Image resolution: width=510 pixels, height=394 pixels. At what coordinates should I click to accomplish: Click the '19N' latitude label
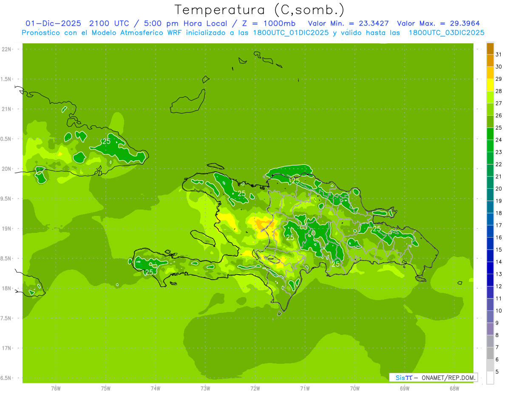tap(7, 229)
